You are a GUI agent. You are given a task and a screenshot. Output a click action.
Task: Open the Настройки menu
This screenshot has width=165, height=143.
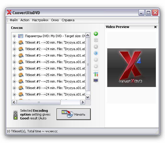(40, 20)
